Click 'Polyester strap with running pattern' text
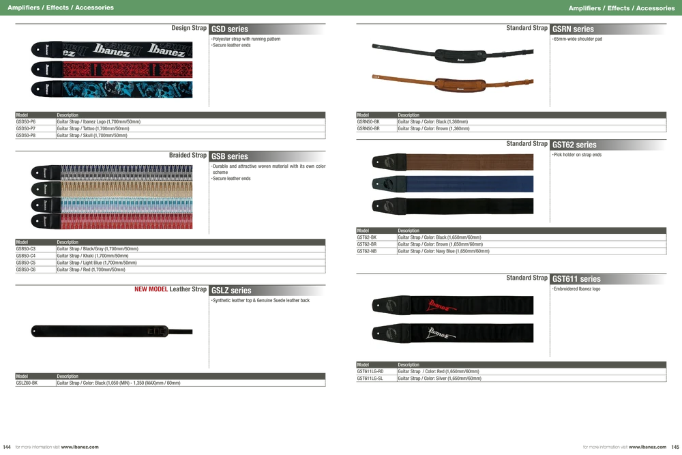 click(247, 39)
